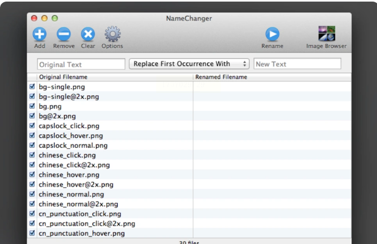Image resolution: width=377 pixels, height=244 pixels.
Task: Select the chinese_normal@2x.png filename
Action: pyautogui.click(x=78, y=204)
